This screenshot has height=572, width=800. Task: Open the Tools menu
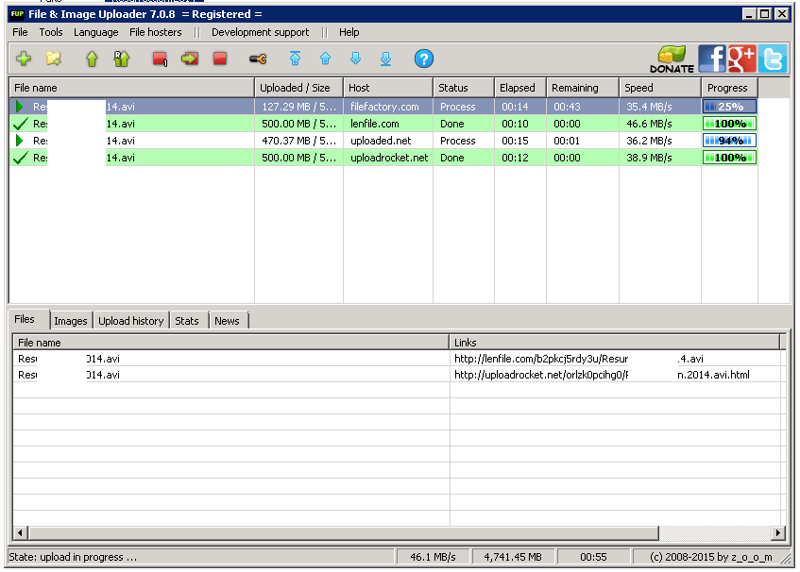coord(51,32)
